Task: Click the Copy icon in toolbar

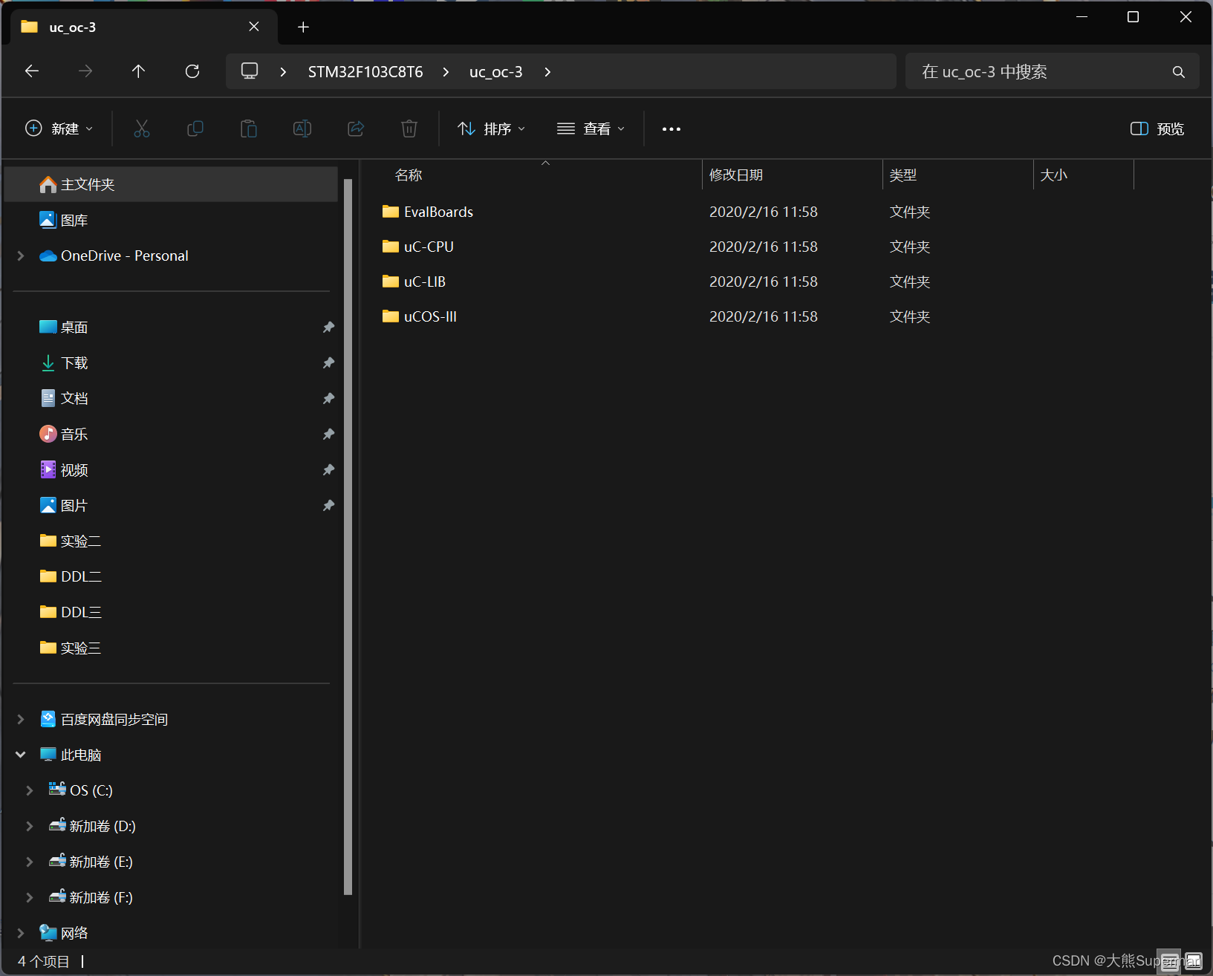Action: [195, 128]
